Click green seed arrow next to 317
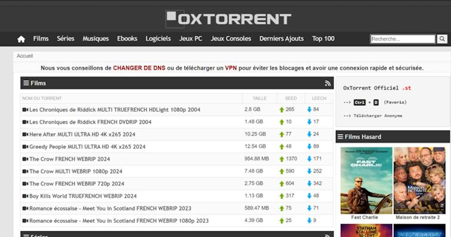This screenshot has width=451, height=237. point(281,196)
